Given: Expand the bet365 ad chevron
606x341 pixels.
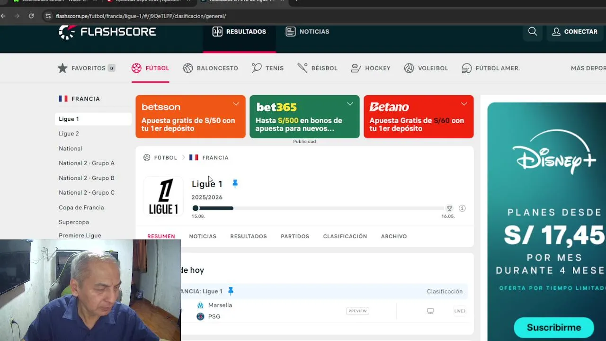Looking at the screenshot, I should click(350, 104).
